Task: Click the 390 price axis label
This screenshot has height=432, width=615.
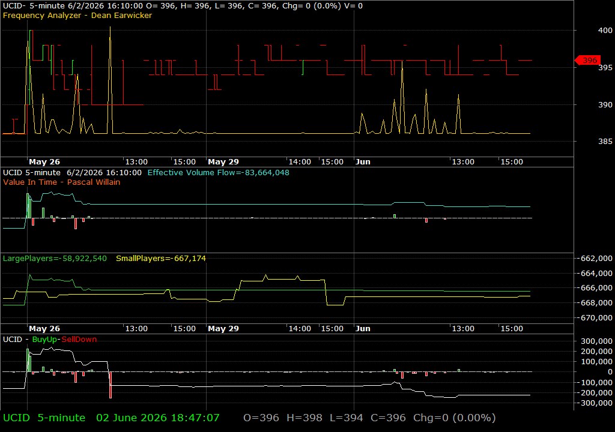Action: (x=605, y=104)
